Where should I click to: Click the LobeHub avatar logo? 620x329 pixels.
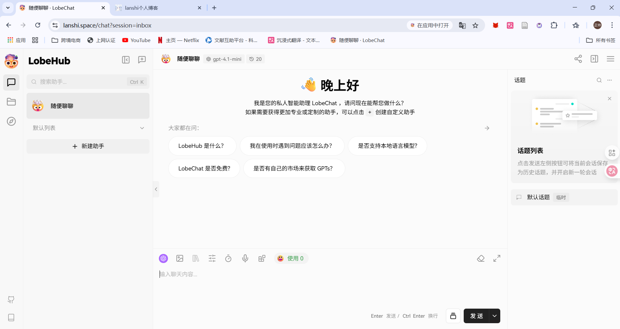click(x=11, y=61)
